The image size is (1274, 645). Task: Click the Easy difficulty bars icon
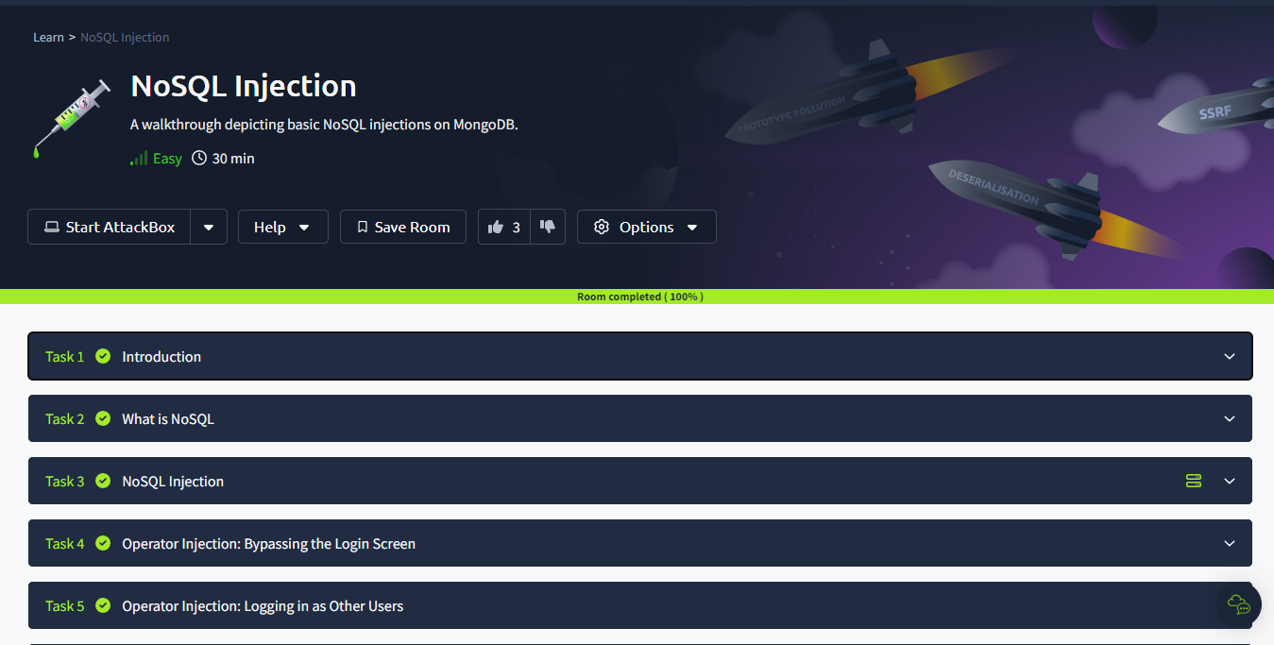click(x=137, y=158)
